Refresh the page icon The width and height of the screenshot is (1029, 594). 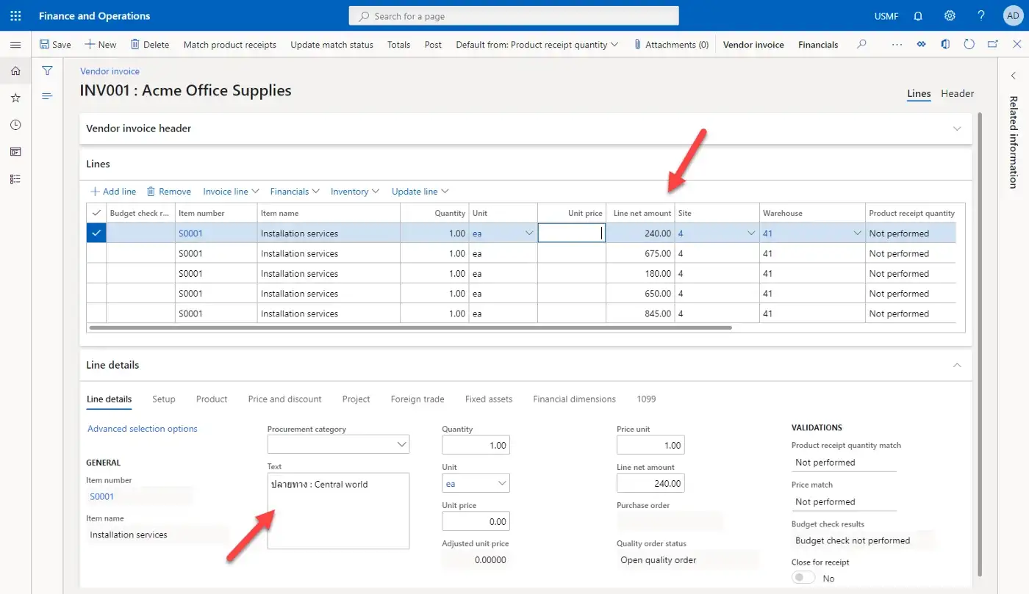pos(969,45)
